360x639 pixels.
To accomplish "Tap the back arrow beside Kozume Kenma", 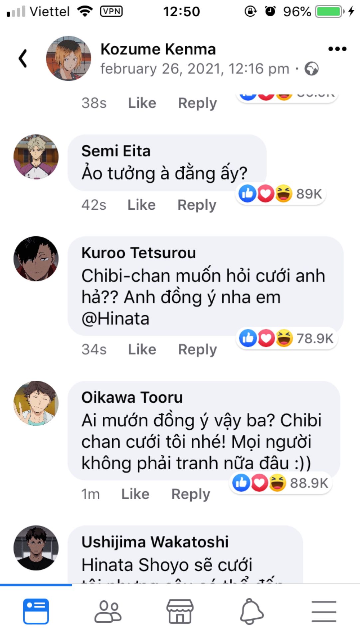I will pyautogui.click(x=23, y=59).
